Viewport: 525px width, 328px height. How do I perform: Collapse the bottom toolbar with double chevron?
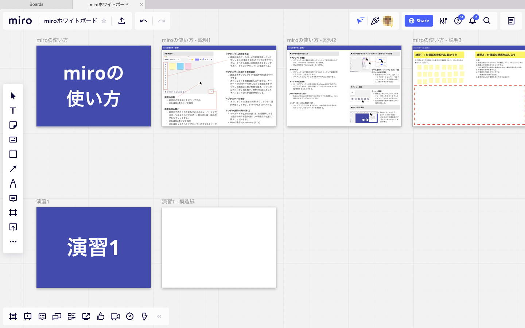[x=159, y=316]
